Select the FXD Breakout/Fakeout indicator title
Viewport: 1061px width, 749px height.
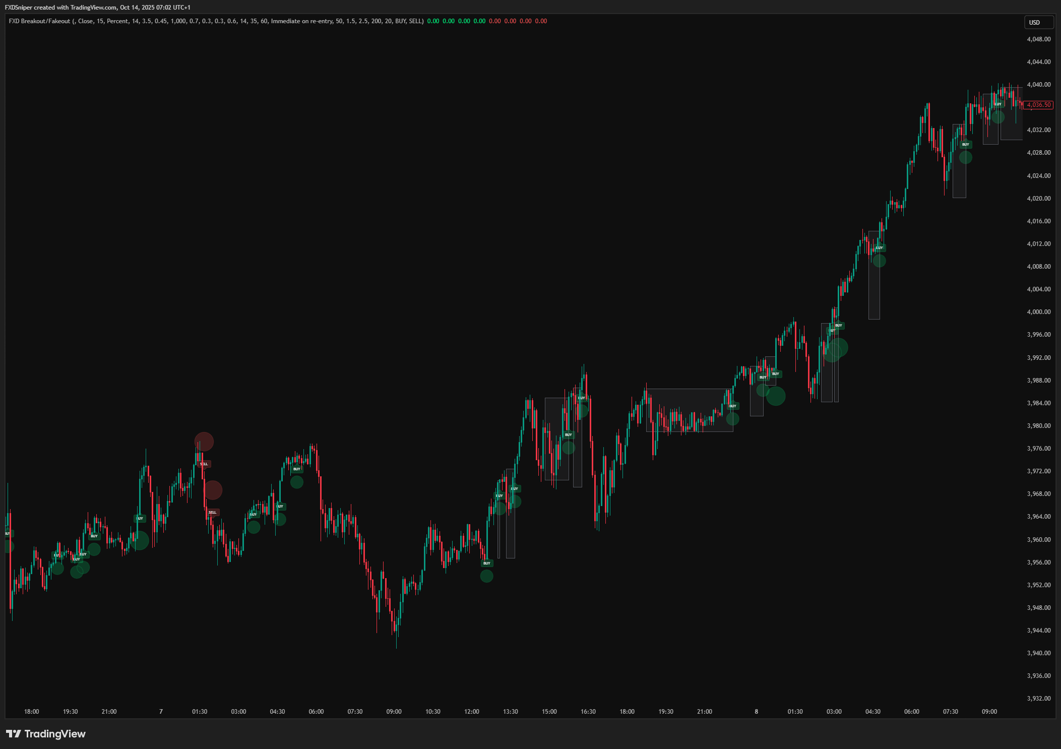[x=39, y=21]
